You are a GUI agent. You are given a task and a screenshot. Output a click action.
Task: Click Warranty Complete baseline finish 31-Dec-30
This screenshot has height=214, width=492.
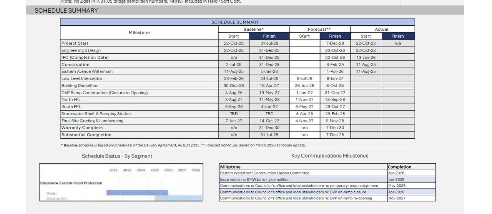coord(269,128)
